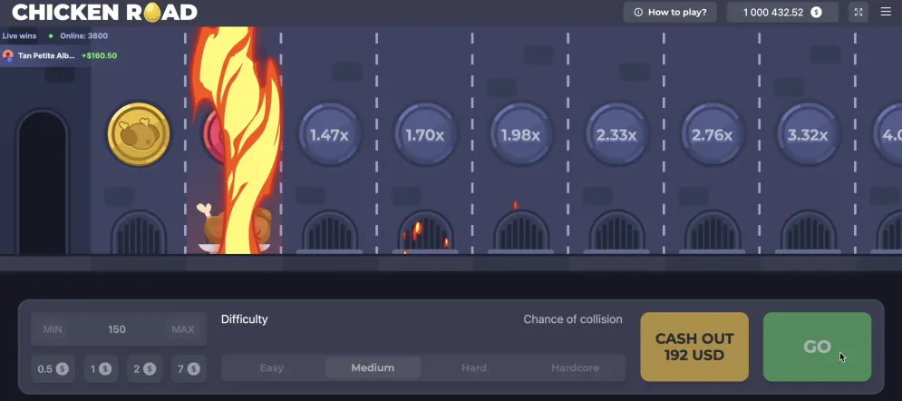
Task: Click the Difficulty label
Action: click(x=245, y=319)
